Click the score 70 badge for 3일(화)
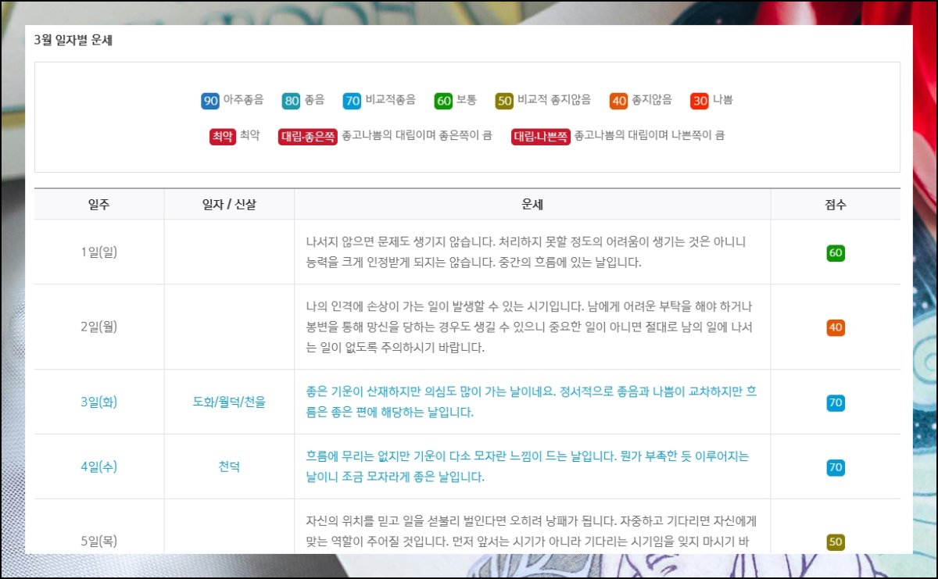This screenshot has height=579, width=938. (836, 403)
